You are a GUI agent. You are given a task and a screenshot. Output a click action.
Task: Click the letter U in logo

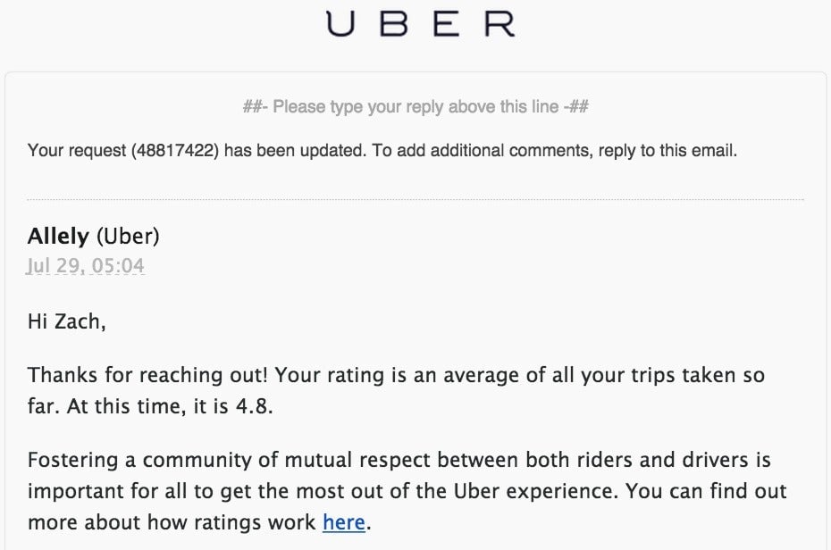[340, 24]
